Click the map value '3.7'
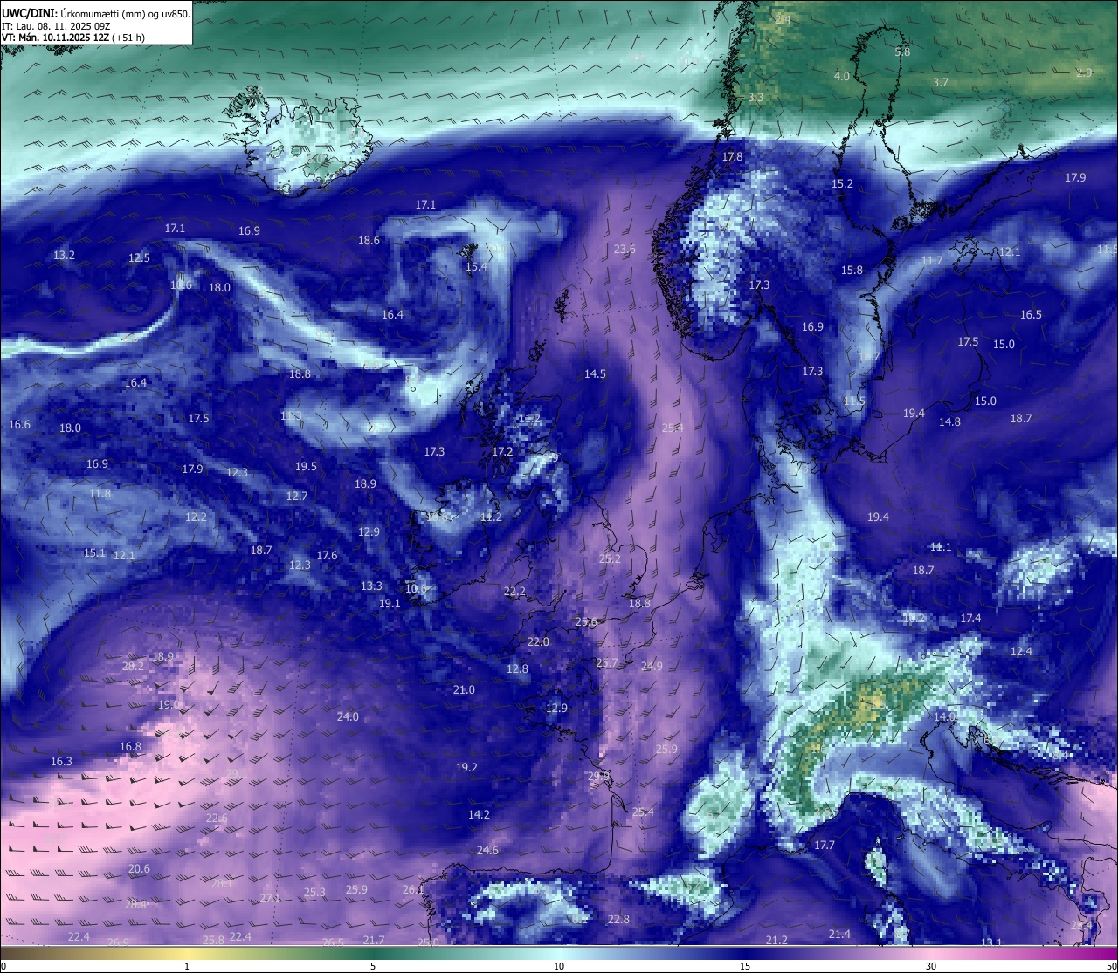 click(940, 82)
